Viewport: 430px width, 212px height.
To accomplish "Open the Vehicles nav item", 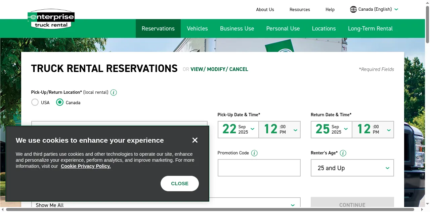I will [197, 28].
